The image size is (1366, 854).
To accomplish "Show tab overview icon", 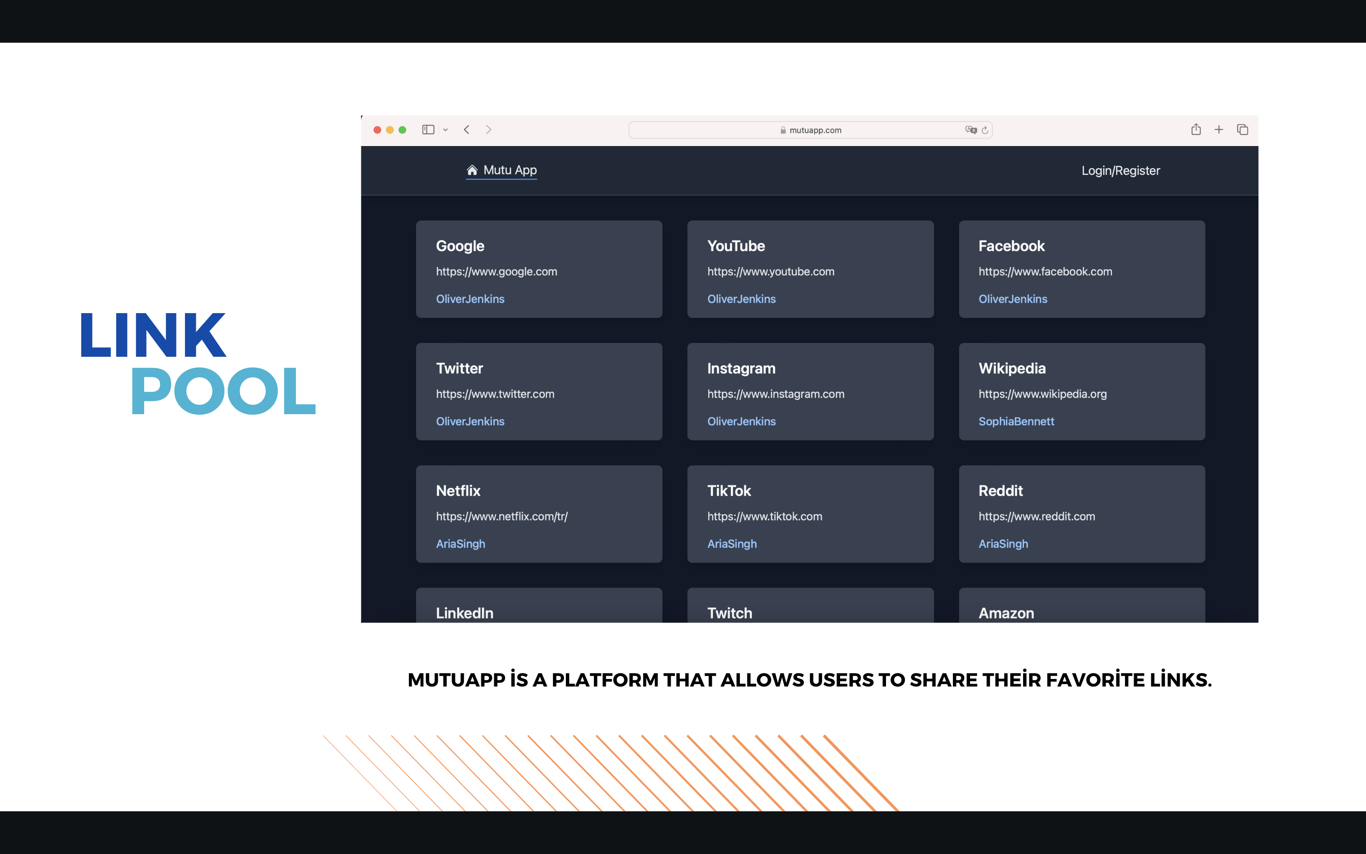I will tap(1242, 130).
